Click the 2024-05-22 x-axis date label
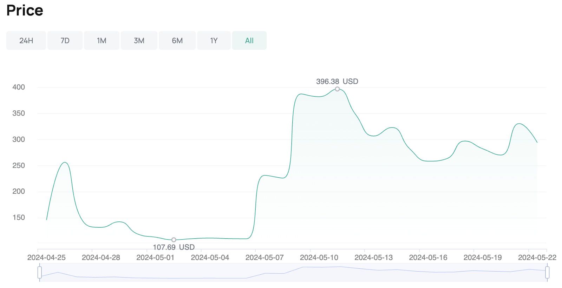Image resolution: width=562 pixels, height=288 pixels. tap(537, 258)
